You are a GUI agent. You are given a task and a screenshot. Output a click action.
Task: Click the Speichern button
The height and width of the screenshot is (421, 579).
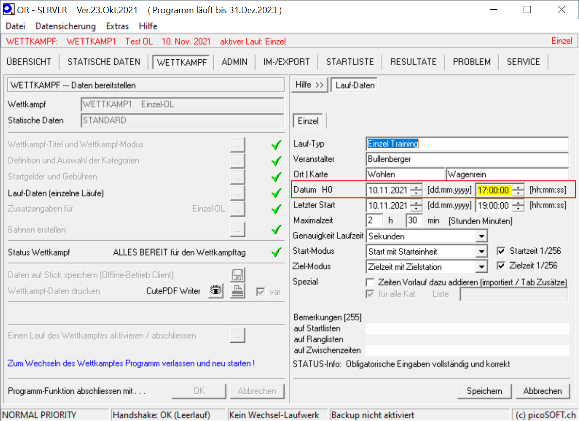tap(484, 391)
